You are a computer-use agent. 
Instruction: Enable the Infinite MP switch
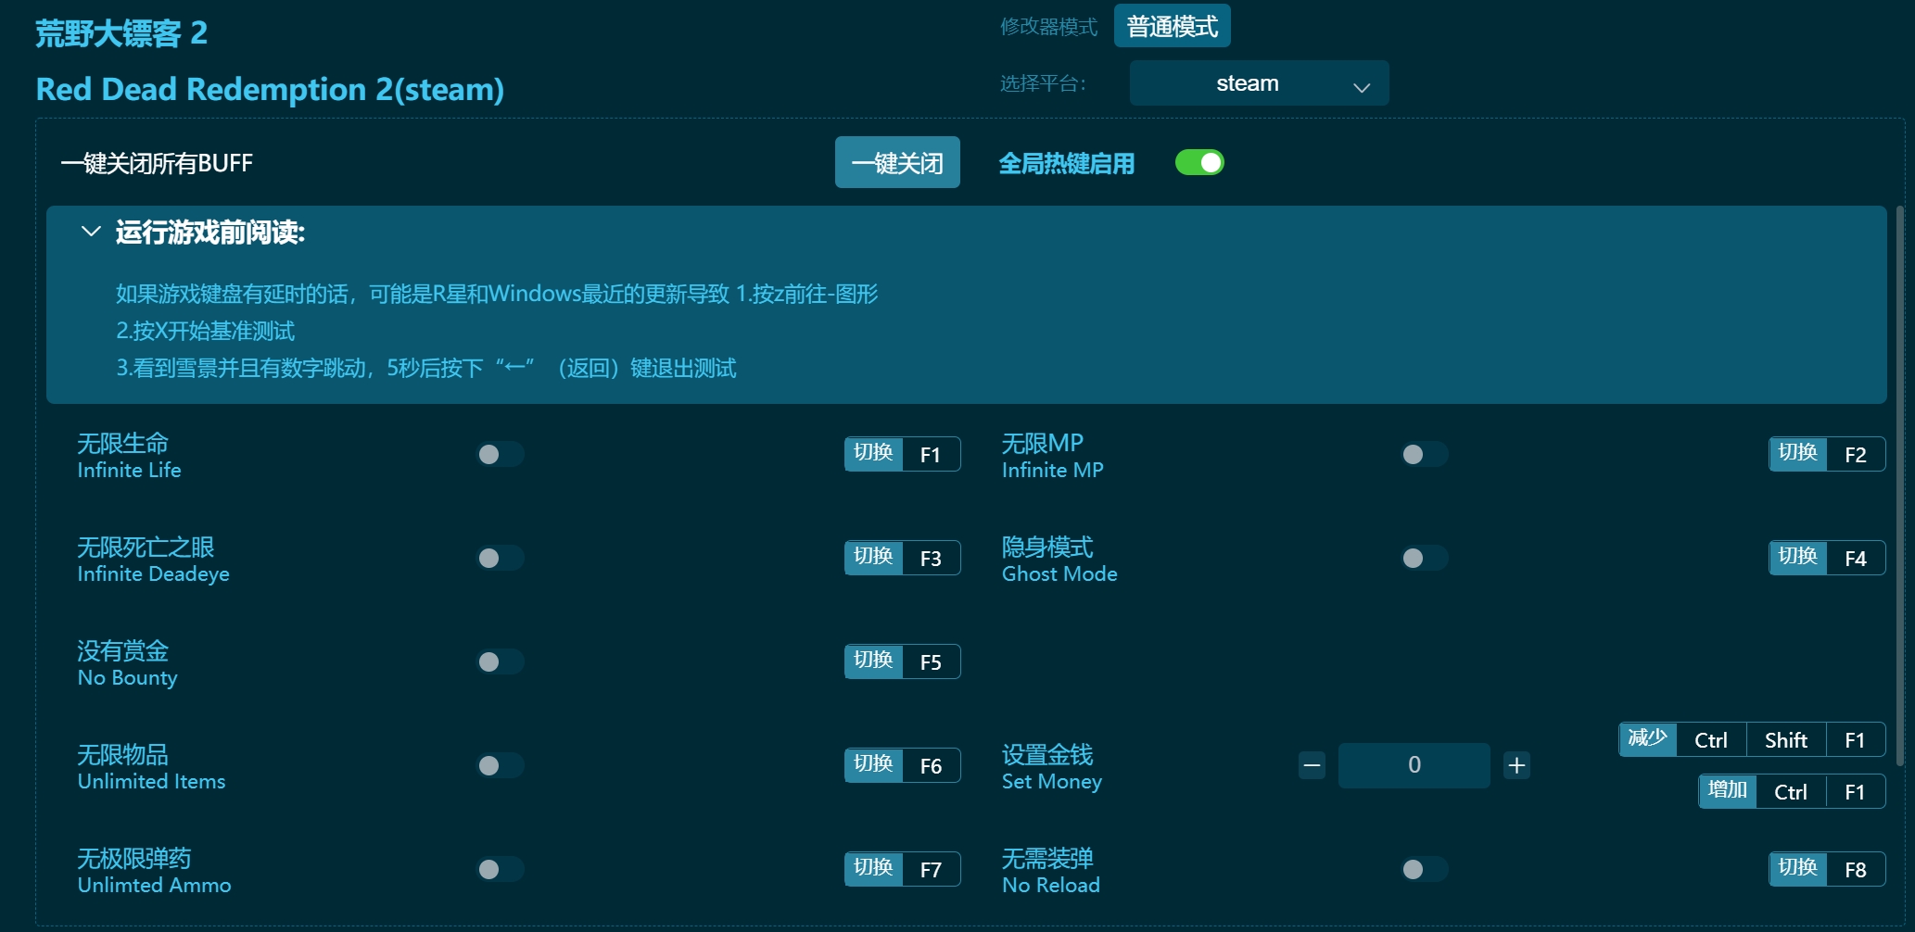coord(1425,454)
